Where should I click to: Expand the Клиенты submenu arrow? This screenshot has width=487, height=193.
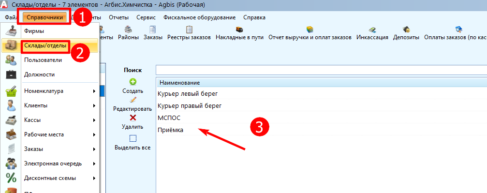94,105
